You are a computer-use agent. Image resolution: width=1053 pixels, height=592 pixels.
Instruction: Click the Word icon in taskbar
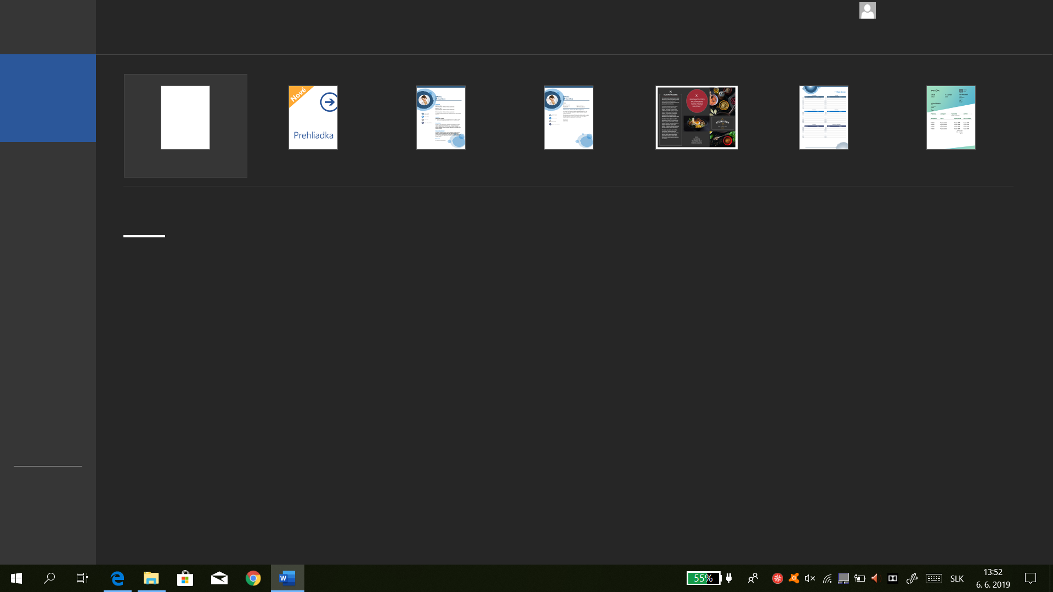[287, 578]
